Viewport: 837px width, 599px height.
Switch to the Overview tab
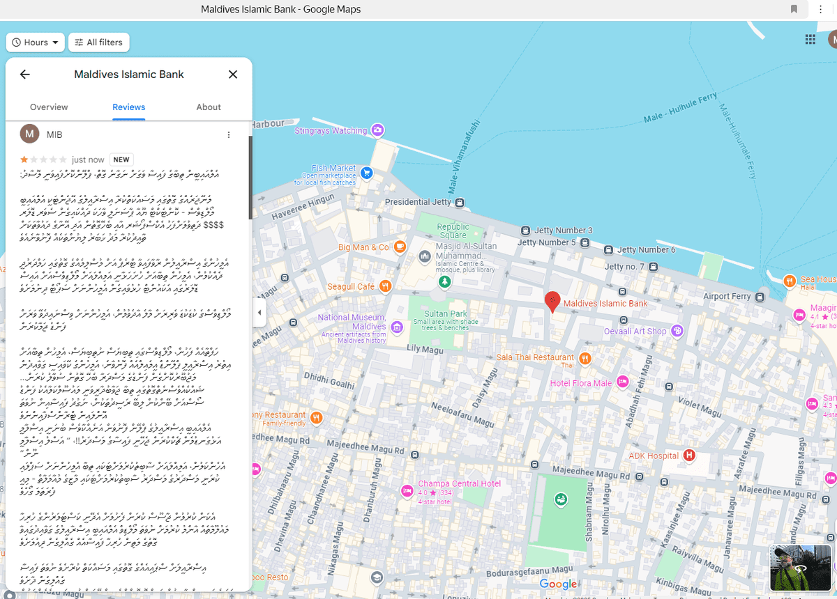click(49, 107)
